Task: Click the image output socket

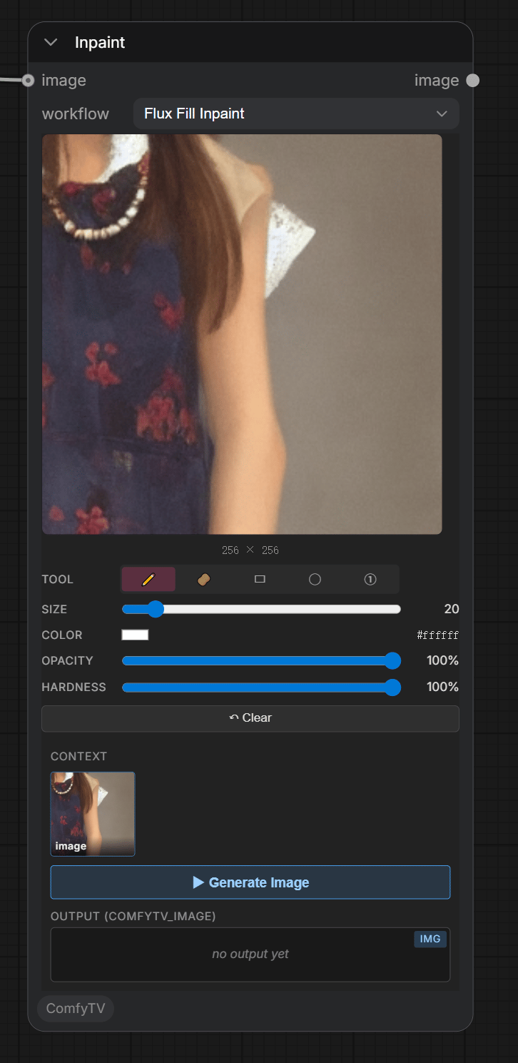Action: (472, 81)
